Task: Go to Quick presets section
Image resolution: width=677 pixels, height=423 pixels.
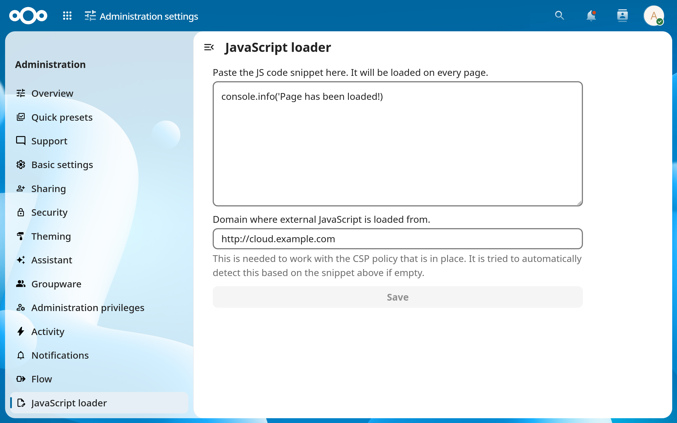Action: (99, 117)
